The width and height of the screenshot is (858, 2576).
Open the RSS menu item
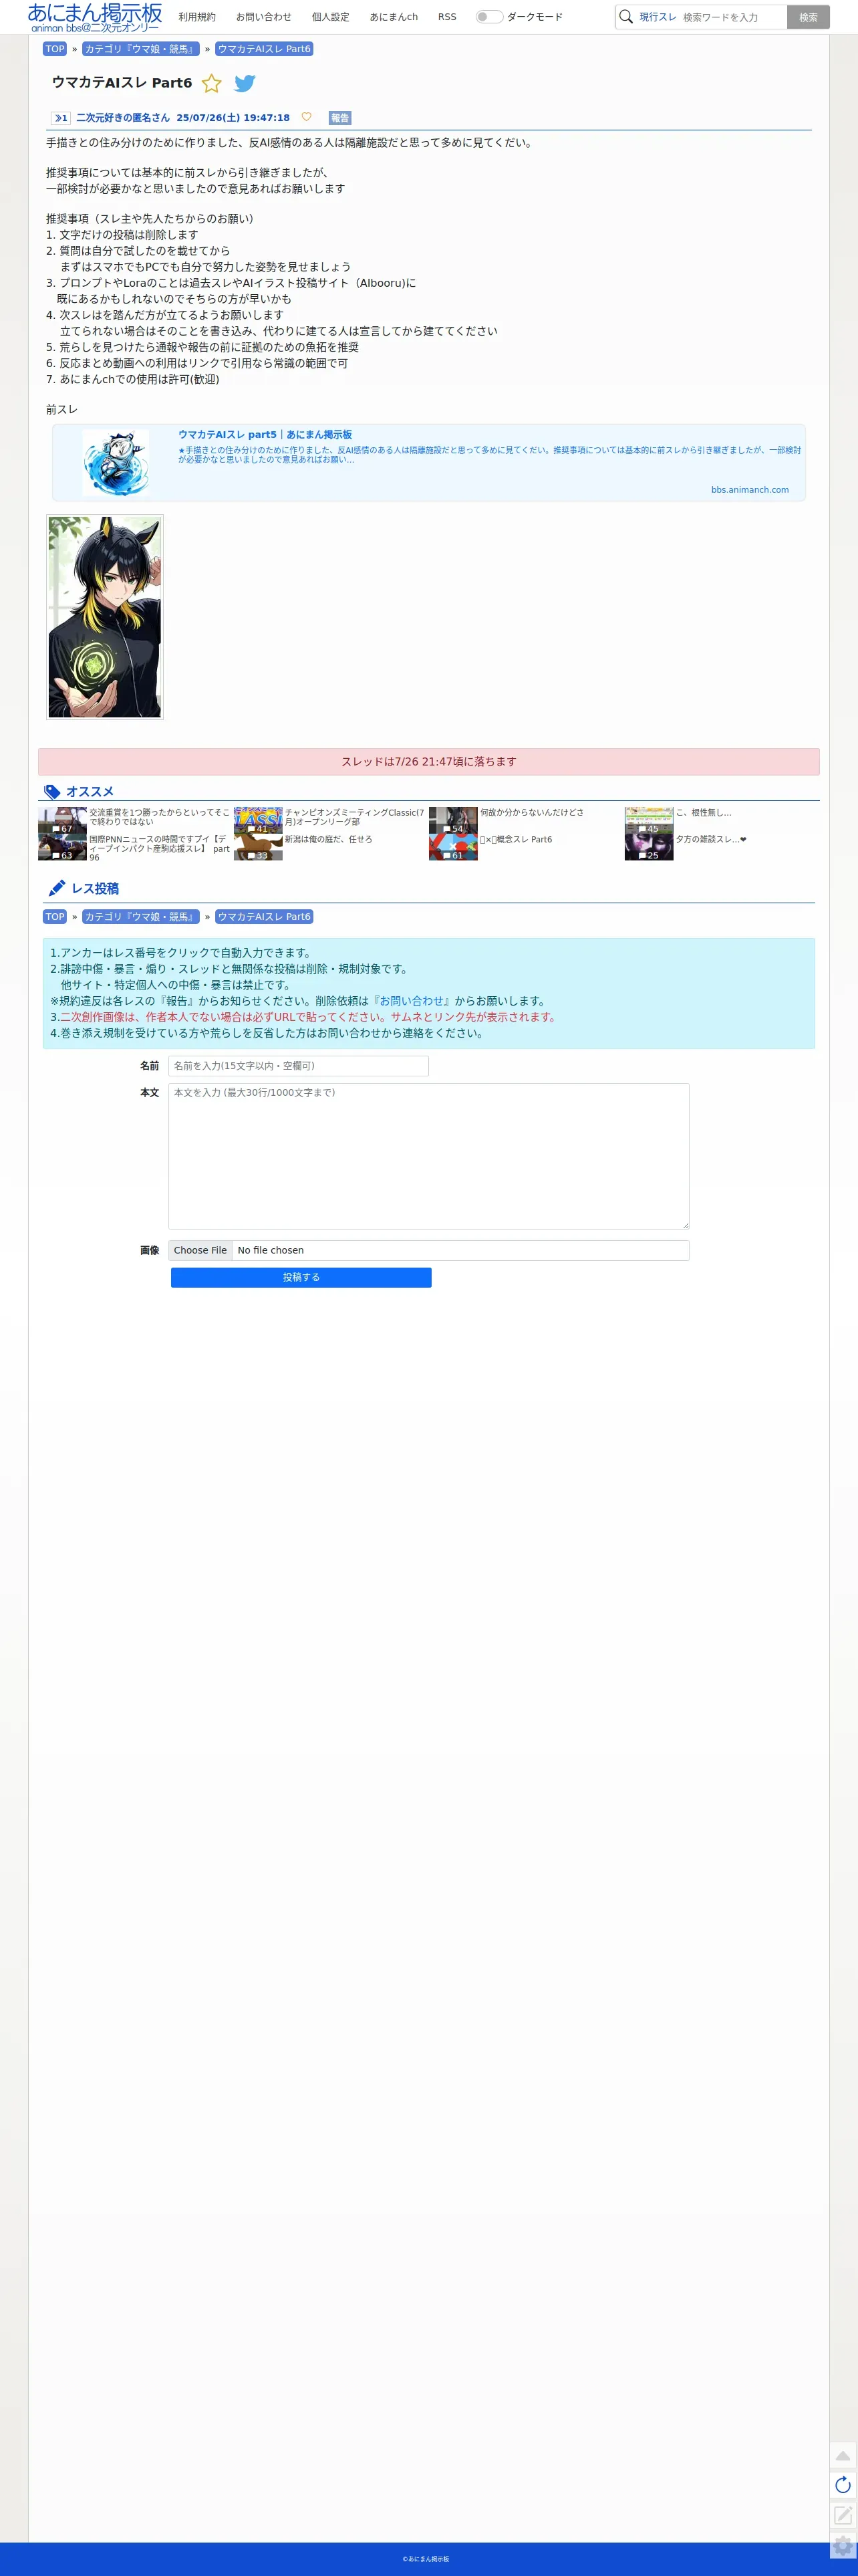[x=447, y=17]
